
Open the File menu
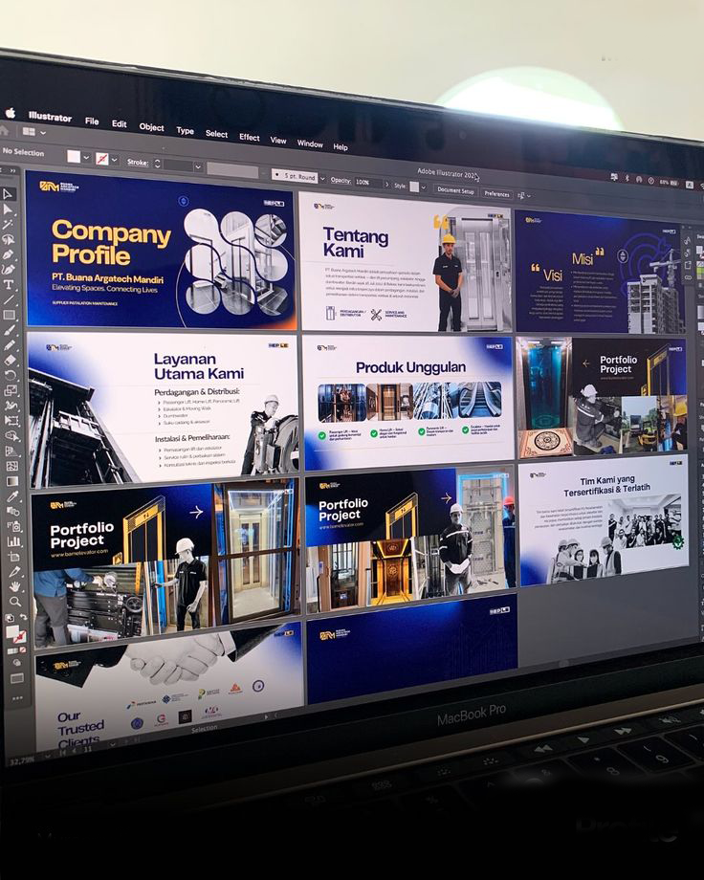click(x=92, y=121)
